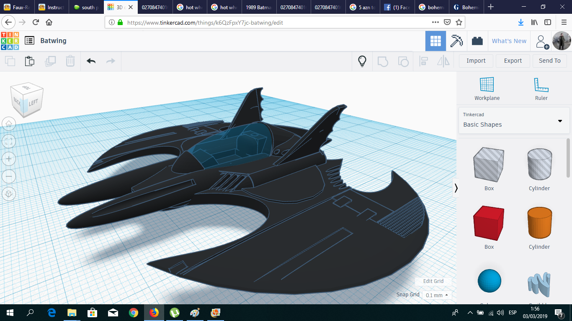Click the Show All lightbulb icon
This screenshot has height=321, width=572.
[x=362, y=61]
